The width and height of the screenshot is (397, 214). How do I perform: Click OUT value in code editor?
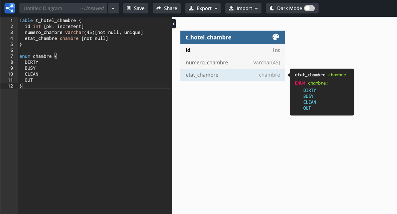coord(29,80)
